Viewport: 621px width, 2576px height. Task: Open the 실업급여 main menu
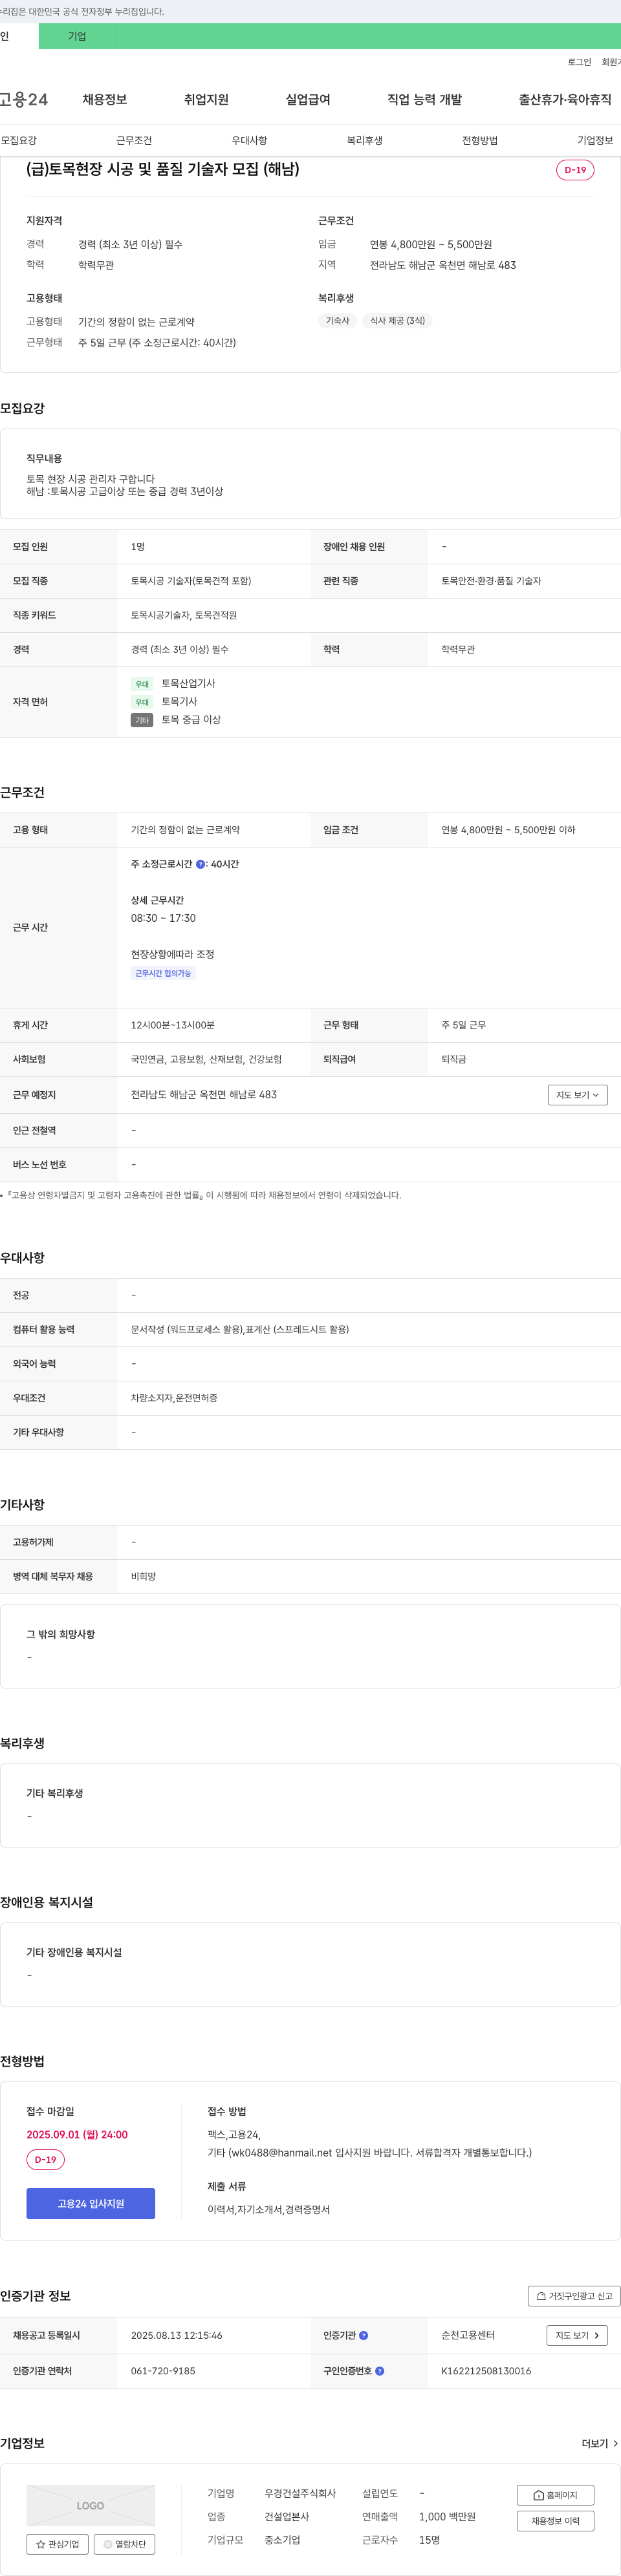pyautogui.click(x=308, y=100)
